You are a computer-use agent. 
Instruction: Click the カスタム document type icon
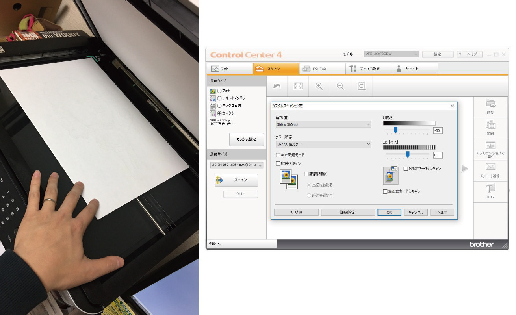[213, 113]
